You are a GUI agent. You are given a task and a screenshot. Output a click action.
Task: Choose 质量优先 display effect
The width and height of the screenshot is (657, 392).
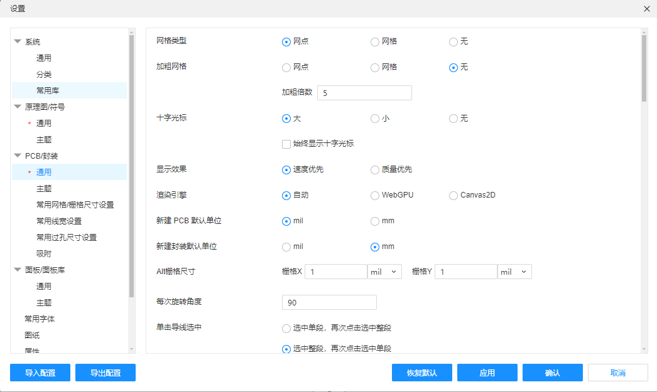tap(375, 169)
